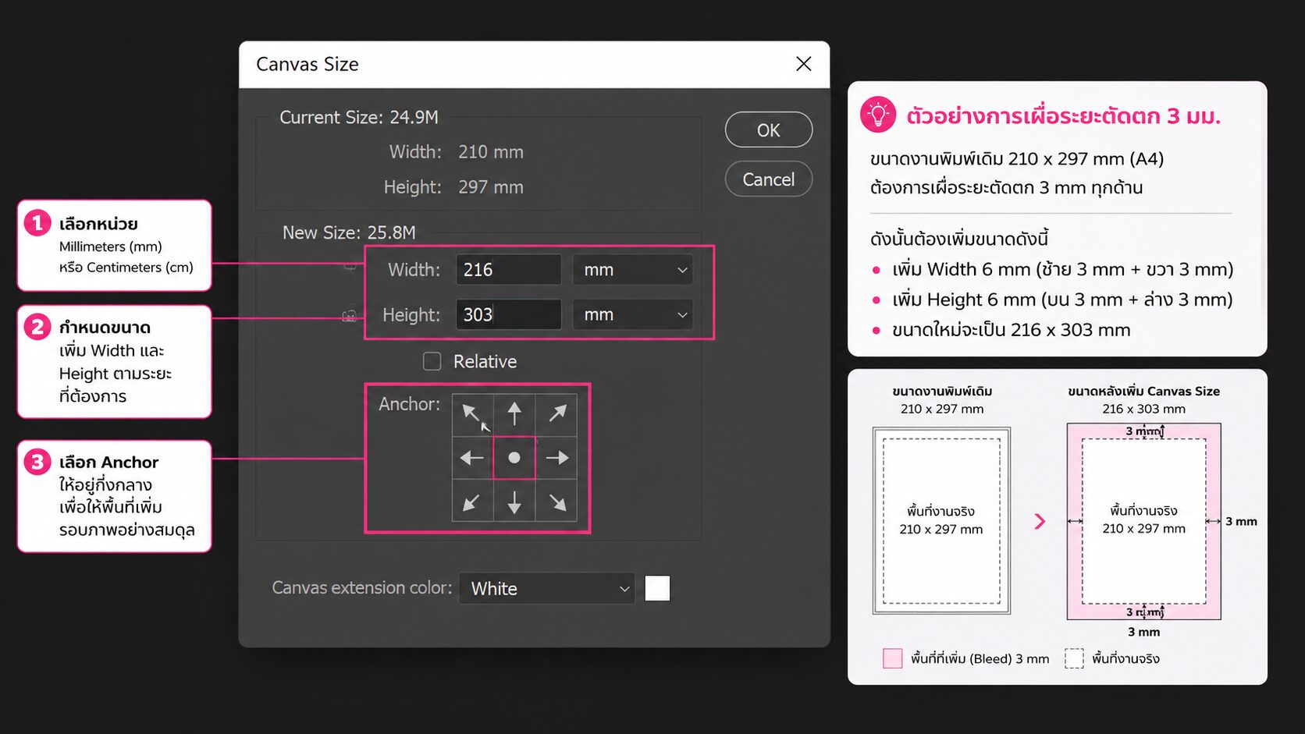Click the original 210 x 297 mm diagram
The width and height of the screenshot is (1305, 734).
tap(941, 520)
